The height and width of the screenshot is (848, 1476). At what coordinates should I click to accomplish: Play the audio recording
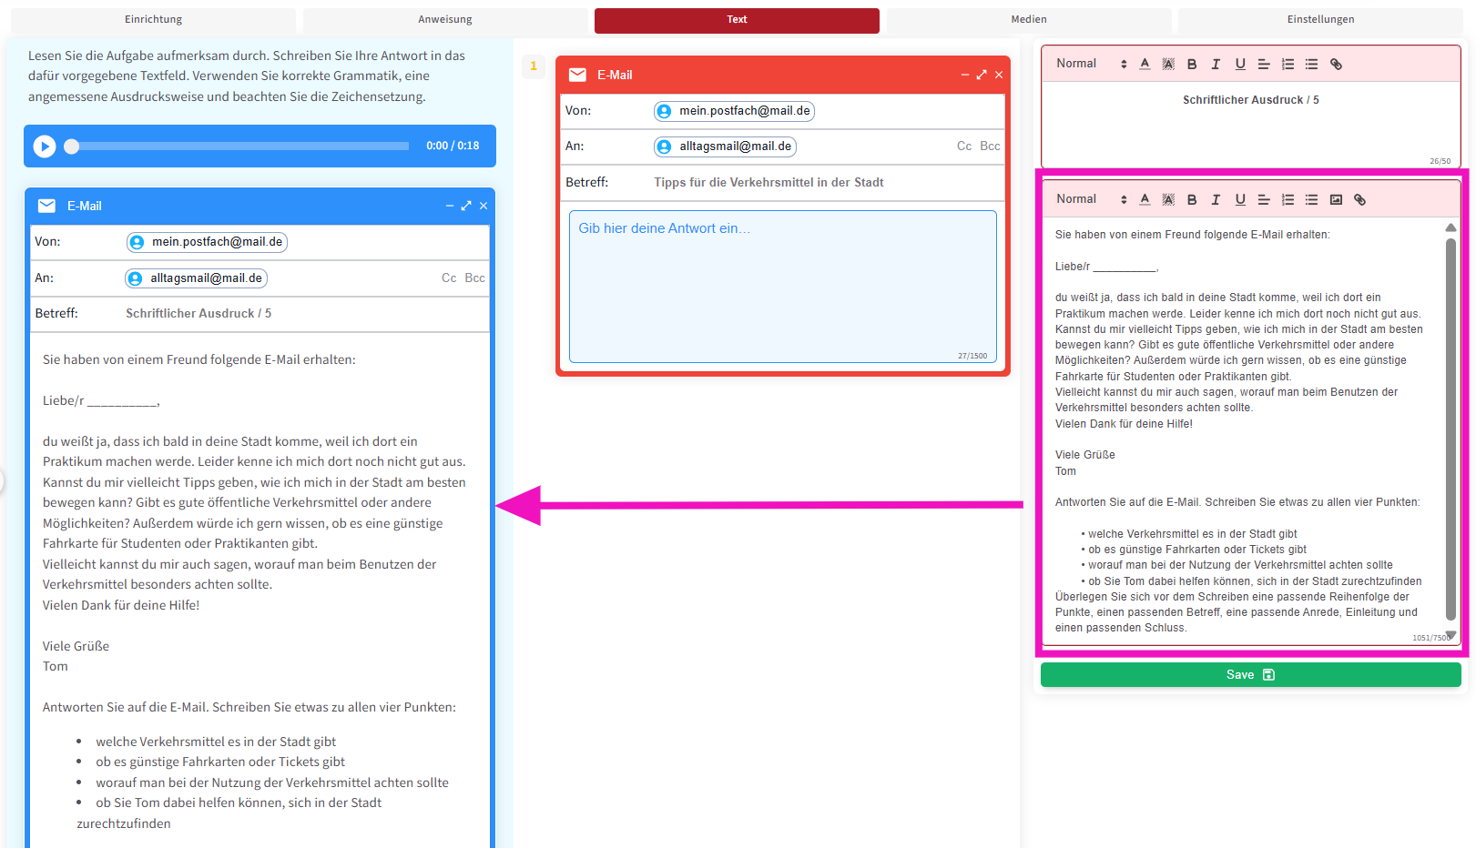click(x=45, y=146)
